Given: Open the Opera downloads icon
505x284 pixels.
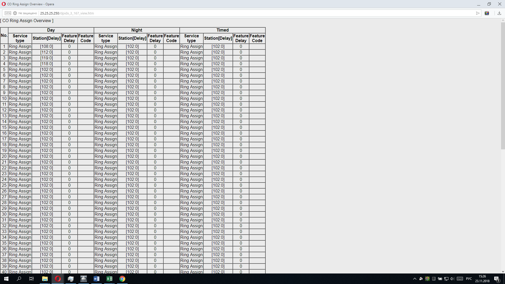Looking at the screenshot, I should [499, 13].
